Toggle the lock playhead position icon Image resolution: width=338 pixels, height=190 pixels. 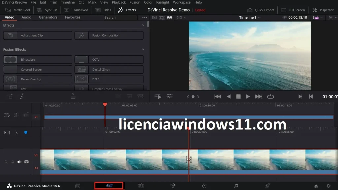tap(16, 115)
